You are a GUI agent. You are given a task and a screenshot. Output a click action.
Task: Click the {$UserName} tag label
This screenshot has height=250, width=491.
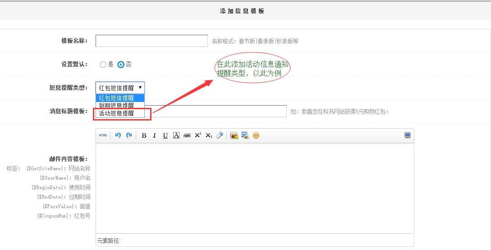[x=54, y=178]
